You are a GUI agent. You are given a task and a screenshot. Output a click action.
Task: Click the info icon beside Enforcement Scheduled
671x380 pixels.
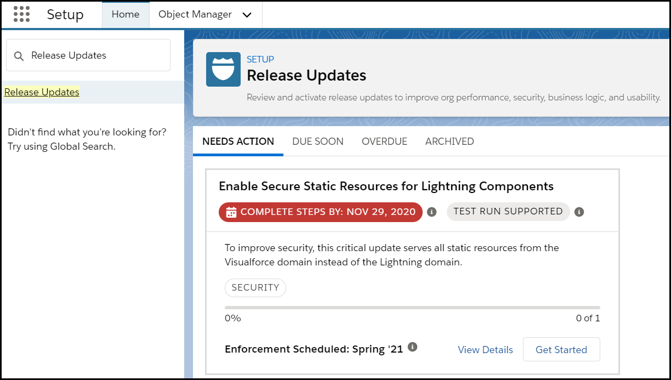413,347
